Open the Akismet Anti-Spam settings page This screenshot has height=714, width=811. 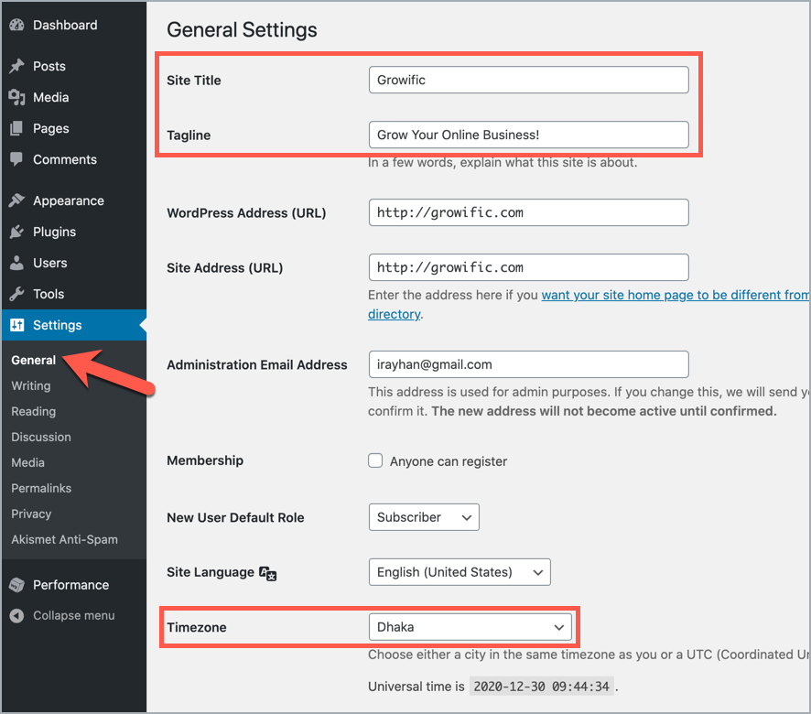tap(65, 539)
